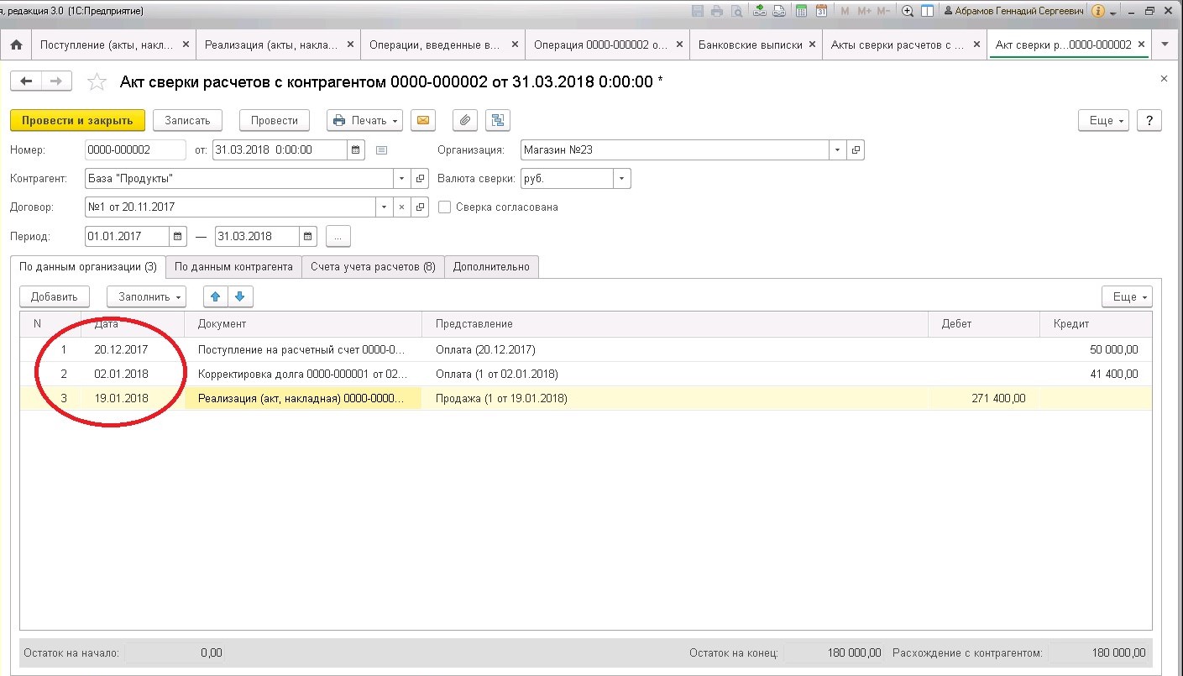Click the small comment icon beside date field

point(381,150)
